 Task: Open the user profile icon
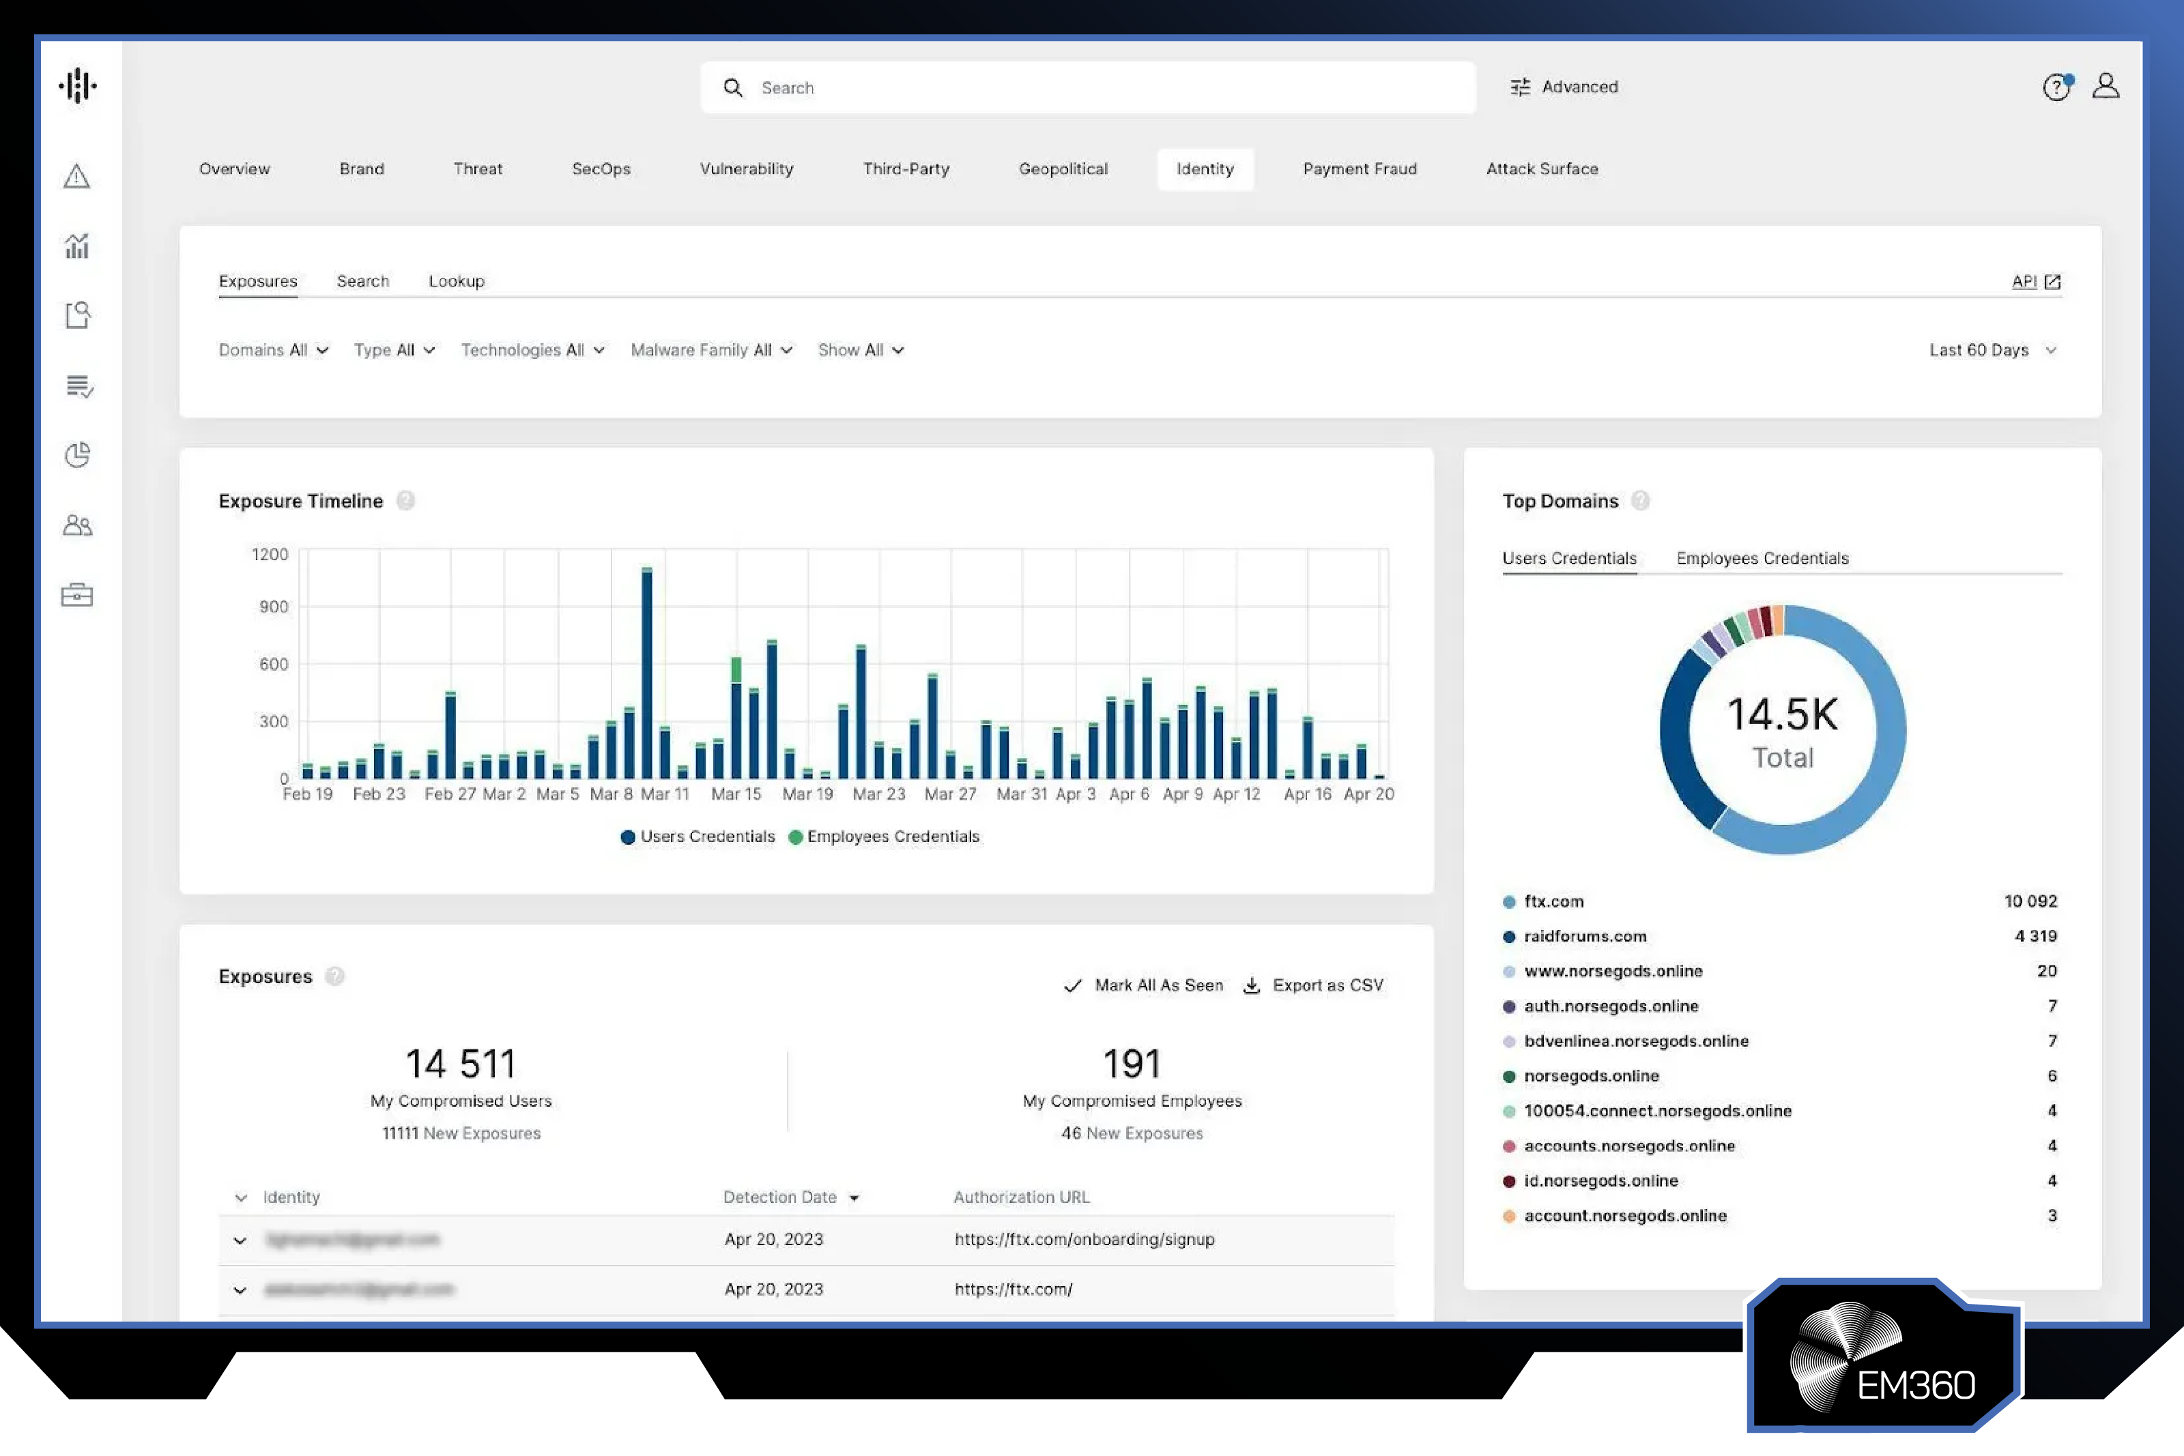(x=2105, y=87)
